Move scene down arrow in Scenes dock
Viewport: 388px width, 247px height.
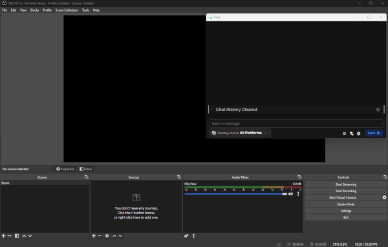coord(30,236)
